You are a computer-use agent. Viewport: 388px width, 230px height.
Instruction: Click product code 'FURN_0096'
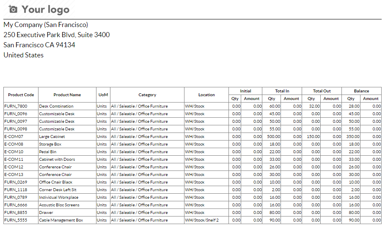tap(16, 114)
